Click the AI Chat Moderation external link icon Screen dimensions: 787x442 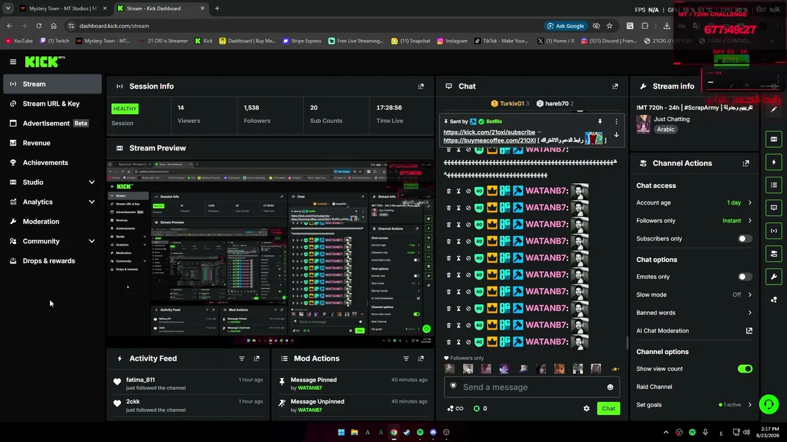tap(749, 331)
